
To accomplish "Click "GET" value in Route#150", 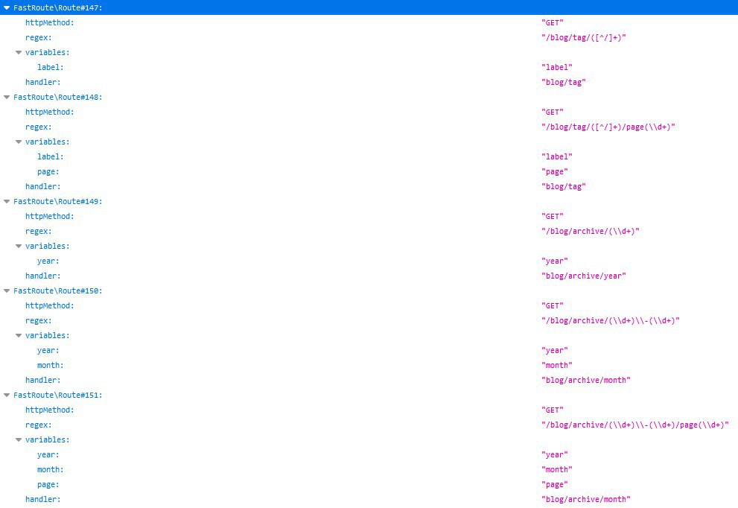I will [x=553, y=306].
